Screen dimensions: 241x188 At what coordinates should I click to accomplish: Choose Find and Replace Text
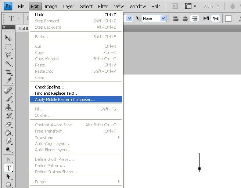click(x=76, y=93)
